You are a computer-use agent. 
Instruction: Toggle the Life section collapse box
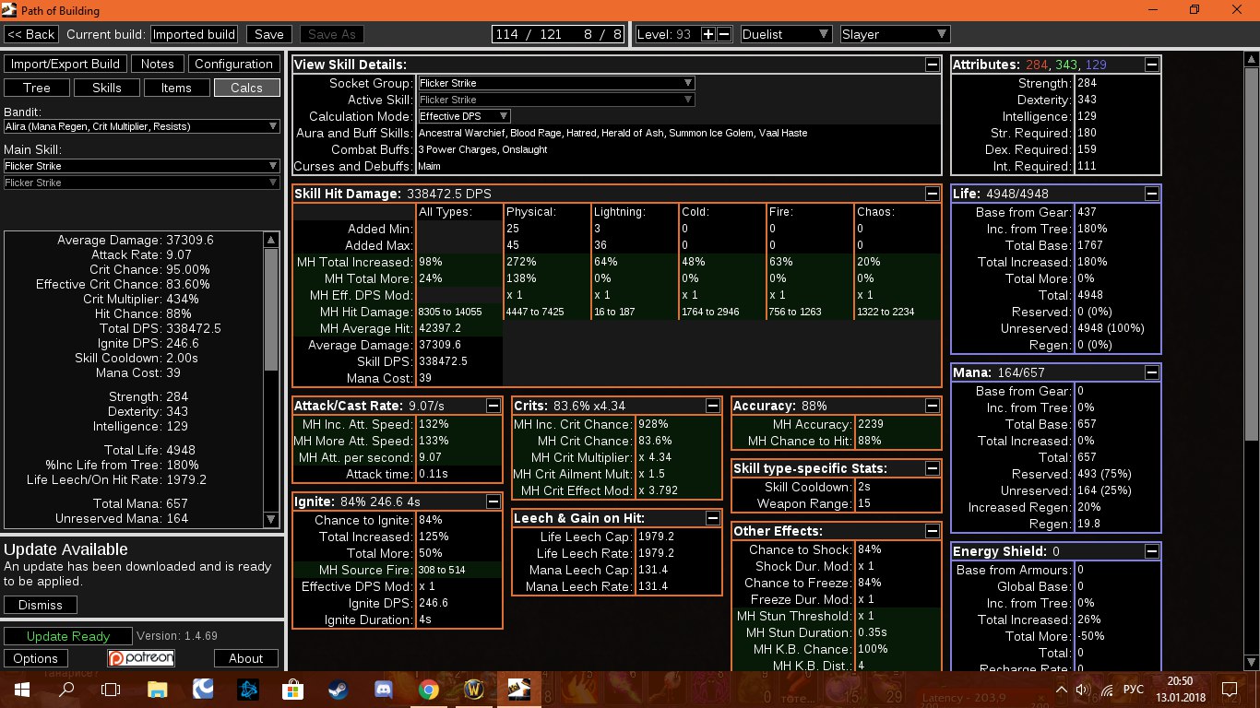pyautogui.click(x=1152, y=194)
